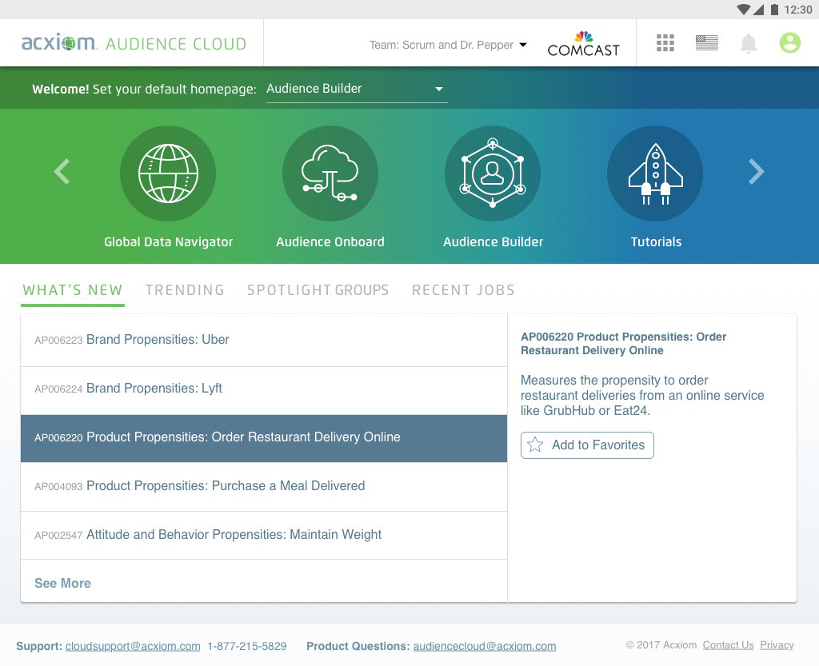Launch Audience Onboard cloud icon

pos(330,173)
